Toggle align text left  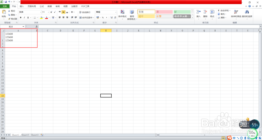[x=60, y=17]
